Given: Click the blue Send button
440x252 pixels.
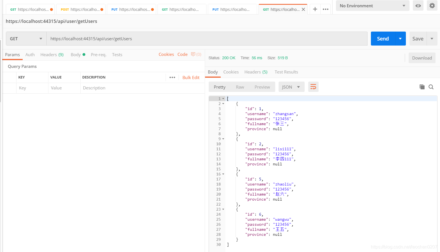Looking at the screenshot, I should [x=383, y=39].
